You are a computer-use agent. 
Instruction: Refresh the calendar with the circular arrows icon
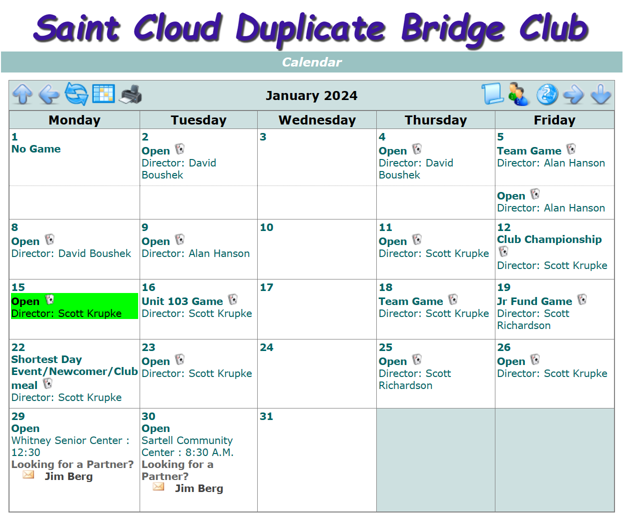77,94
